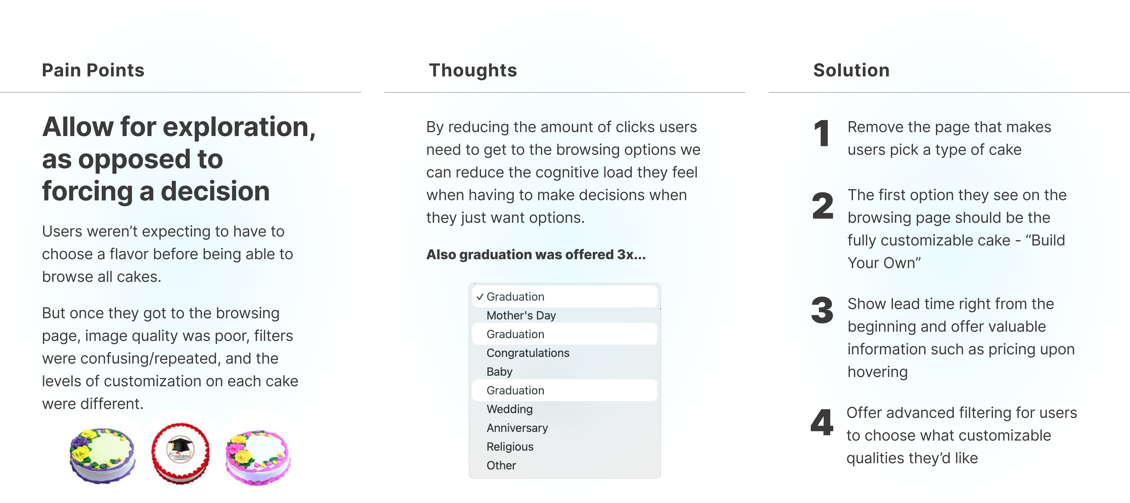Select Graduation listed between Baby and Wedding
The image size is (1130, 503).
click(x=516, y=390)
